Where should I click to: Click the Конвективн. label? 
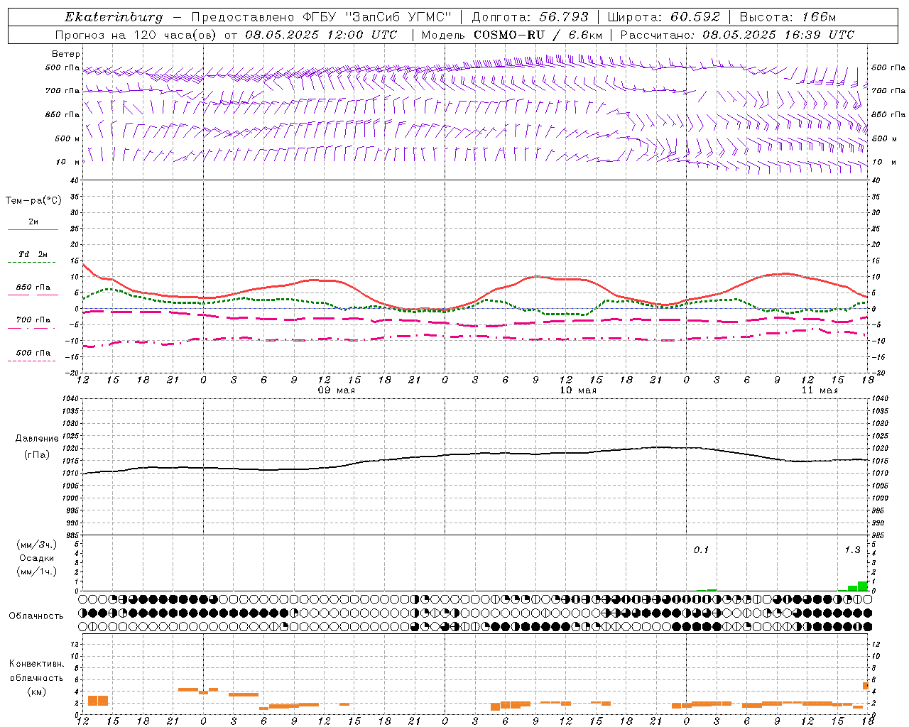pyautogui.click(x=36, y=664)
